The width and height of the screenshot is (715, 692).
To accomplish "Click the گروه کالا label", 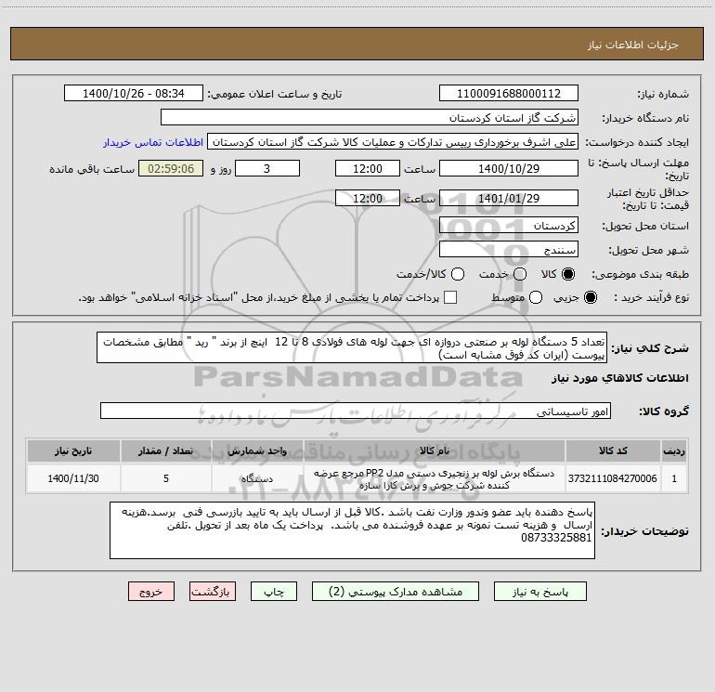I will (x=664, y=411).
